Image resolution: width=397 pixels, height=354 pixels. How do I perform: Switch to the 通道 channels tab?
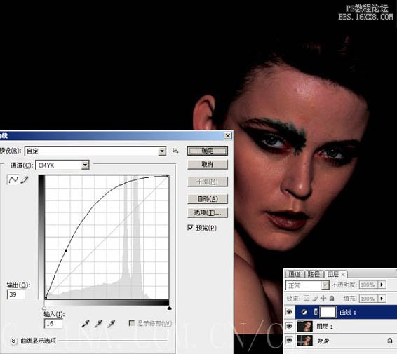pos(294,274)
